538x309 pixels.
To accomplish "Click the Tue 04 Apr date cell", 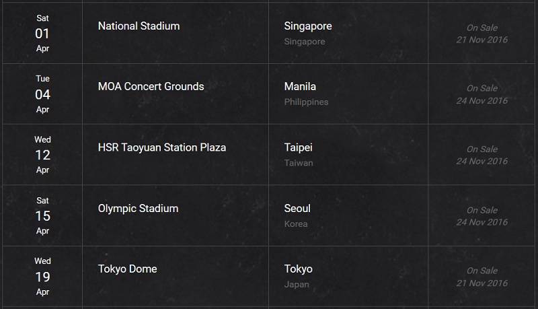I will point(42,94).
